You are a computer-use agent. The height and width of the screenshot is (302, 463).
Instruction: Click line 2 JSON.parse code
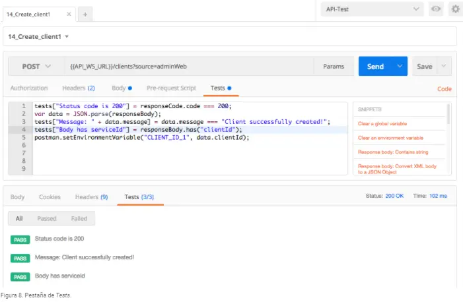(98, 114)
